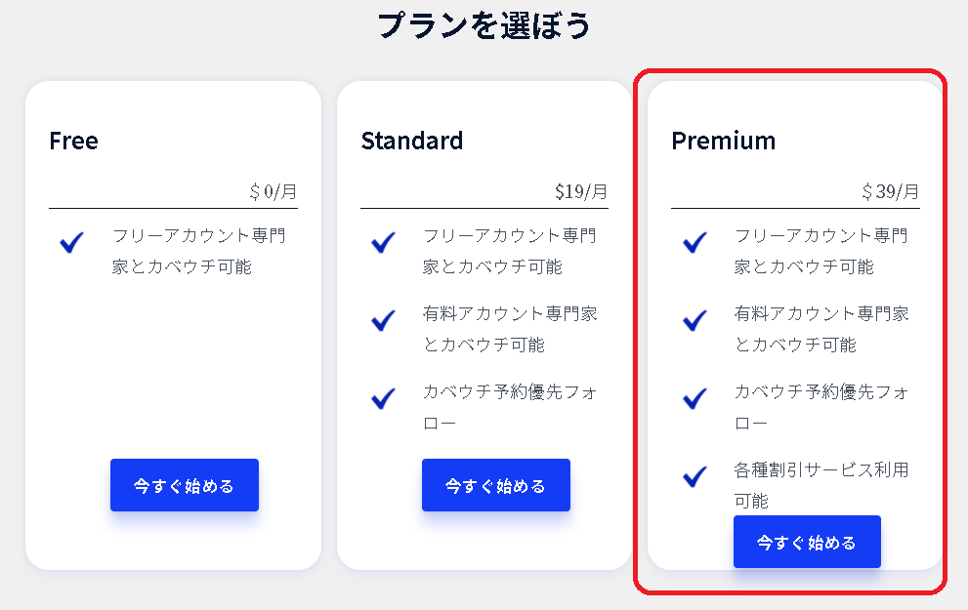Click Premium's checkmark beside フリーアカウント専門家
968x610 pixels.
[694, 242]
